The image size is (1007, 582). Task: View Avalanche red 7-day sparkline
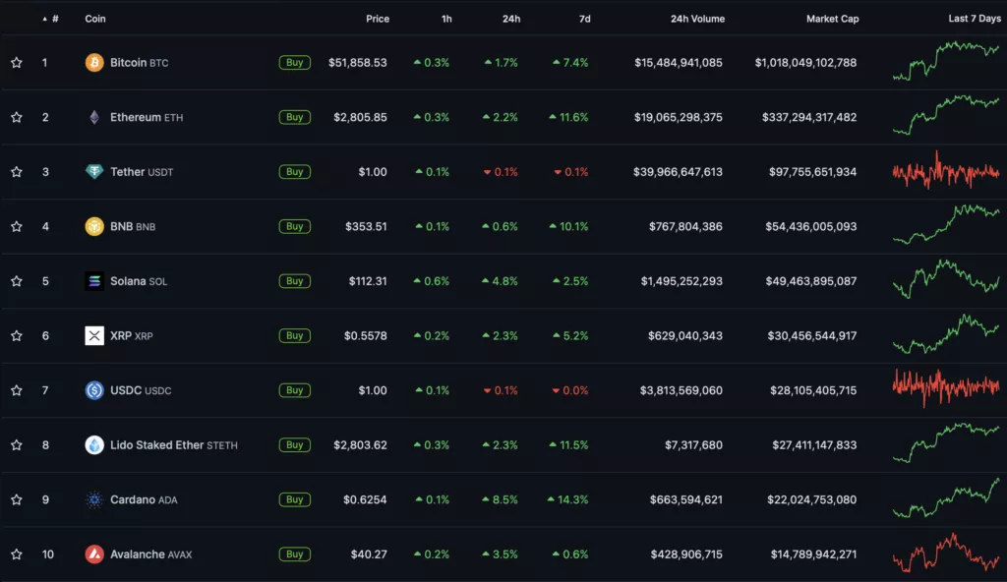point(946,553)
